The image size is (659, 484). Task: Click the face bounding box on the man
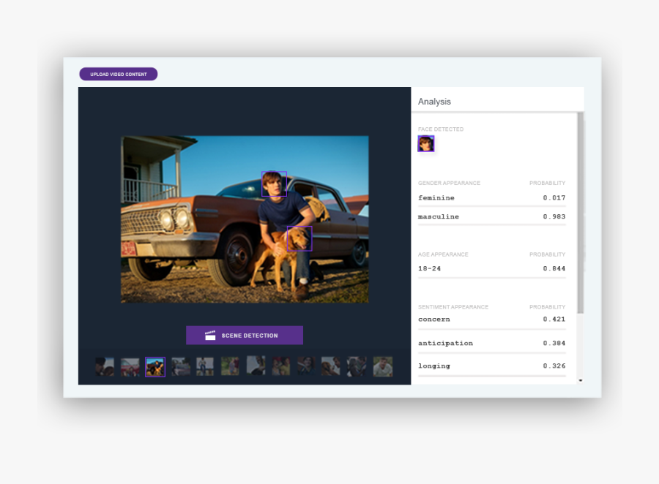tap(274, 184)
